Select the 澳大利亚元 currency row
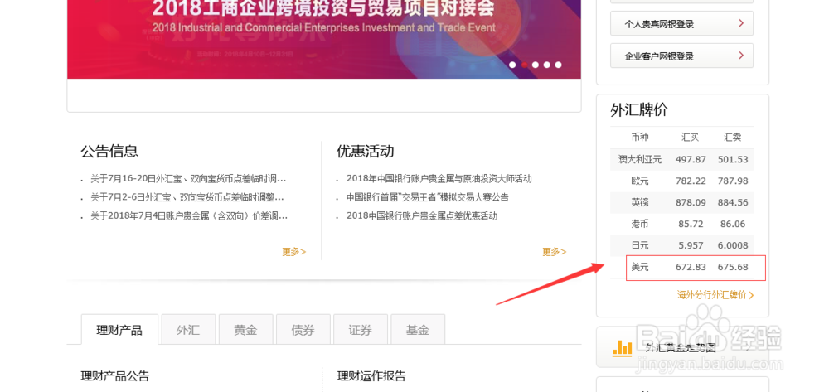This screenshot has height=392, width=829. pyautogui.click(x=682, y=160)
